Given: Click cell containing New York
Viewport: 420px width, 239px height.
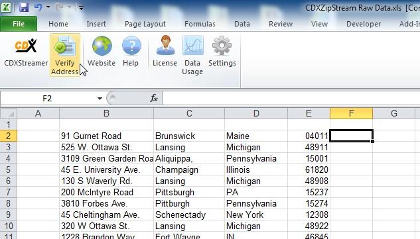Looking at the screenshot, I should 256,215.
